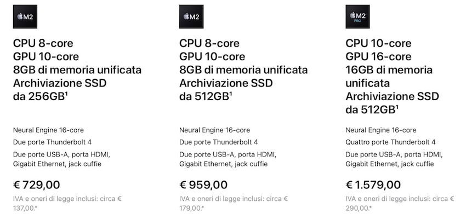The width and height of the screenshot is (466, 214).
Task: Click Due porte Thunderbolt 4 under the middle model
Action: tap(218, 142)
